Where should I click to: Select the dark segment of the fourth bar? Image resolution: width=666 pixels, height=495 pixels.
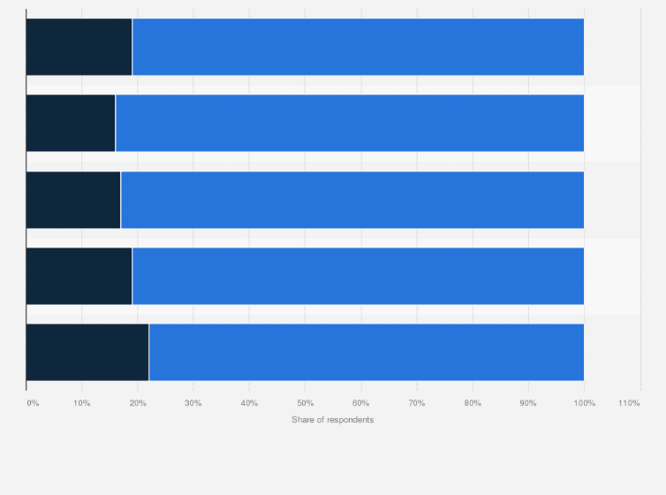[x=79, y=276]
